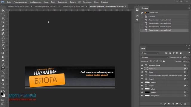Open the Редактирование menu

tap(21, 2)
